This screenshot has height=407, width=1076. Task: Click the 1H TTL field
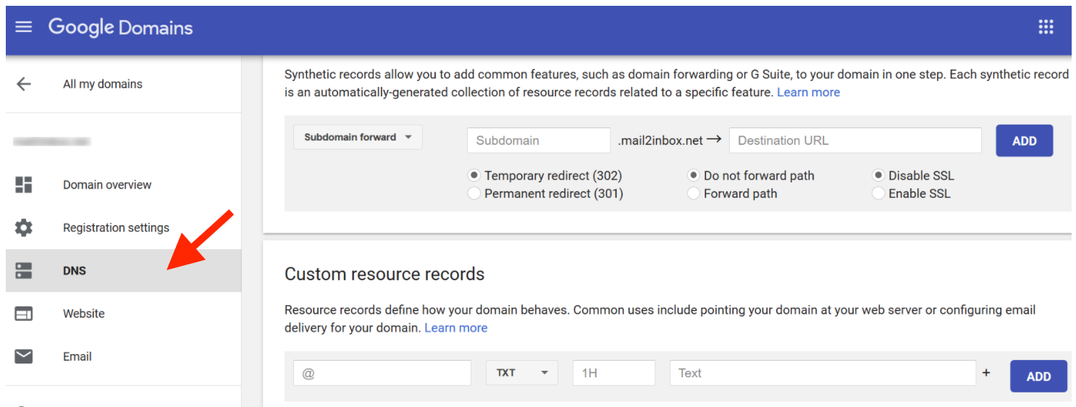614,373
